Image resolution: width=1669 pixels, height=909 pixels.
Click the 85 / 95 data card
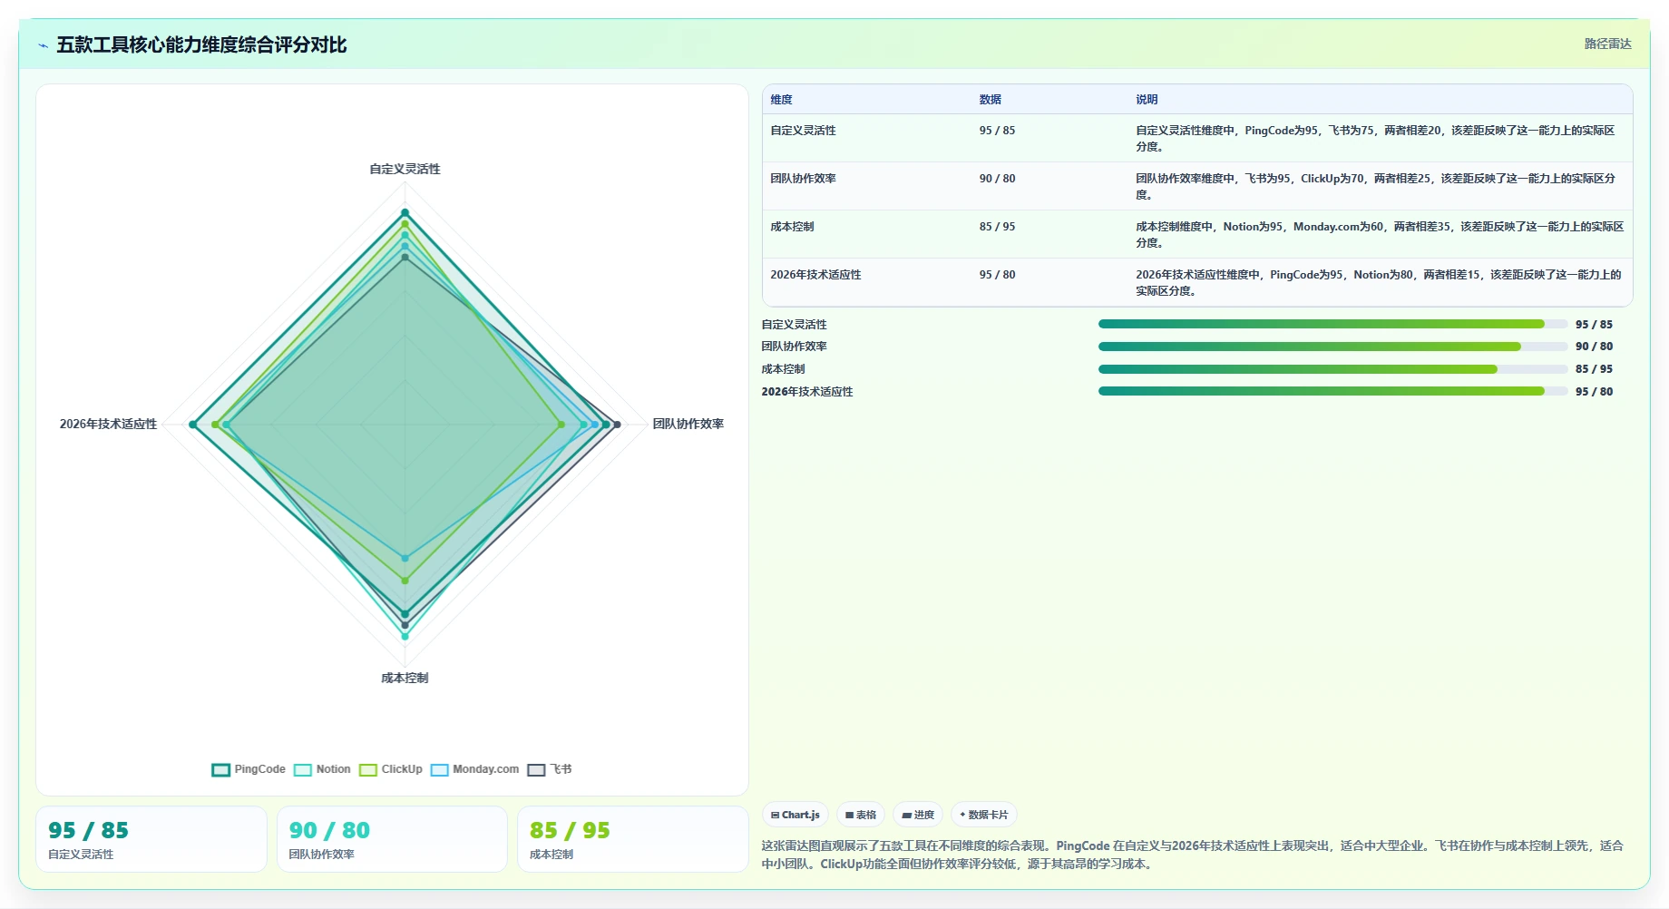pos(632,839)
